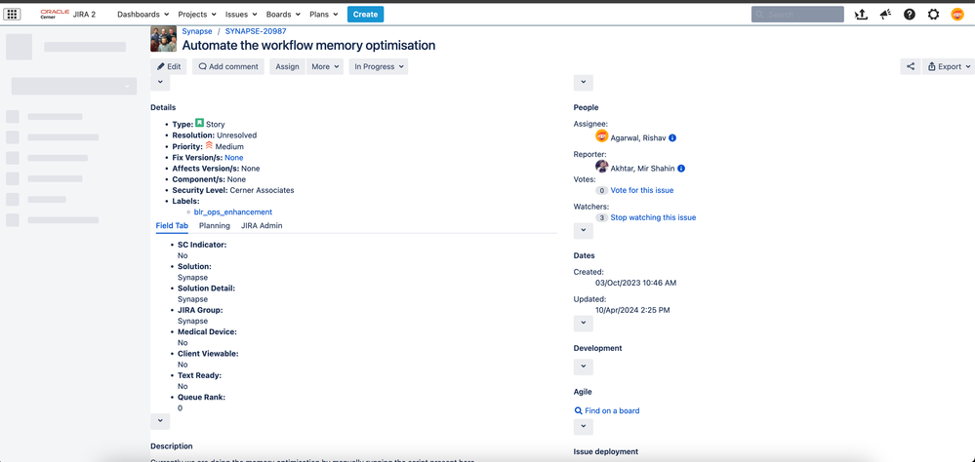The image size is (975, 462).
Task: Click reporter Mir Shahin Akhtar avatar
Action: tap(601, 167)
